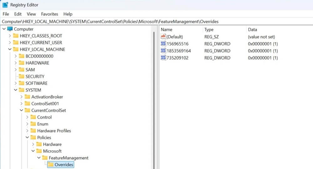
Task: Click the registry path address bar
Action: (156, 22)
